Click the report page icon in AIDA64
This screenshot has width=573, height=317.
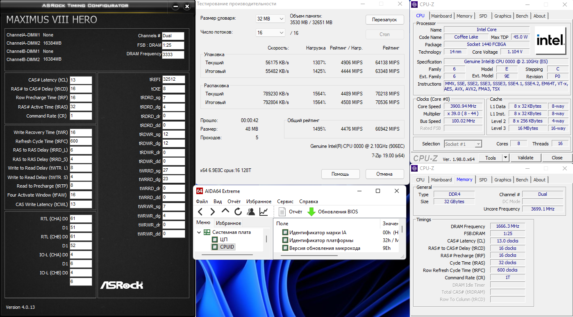tap(282, 212)
